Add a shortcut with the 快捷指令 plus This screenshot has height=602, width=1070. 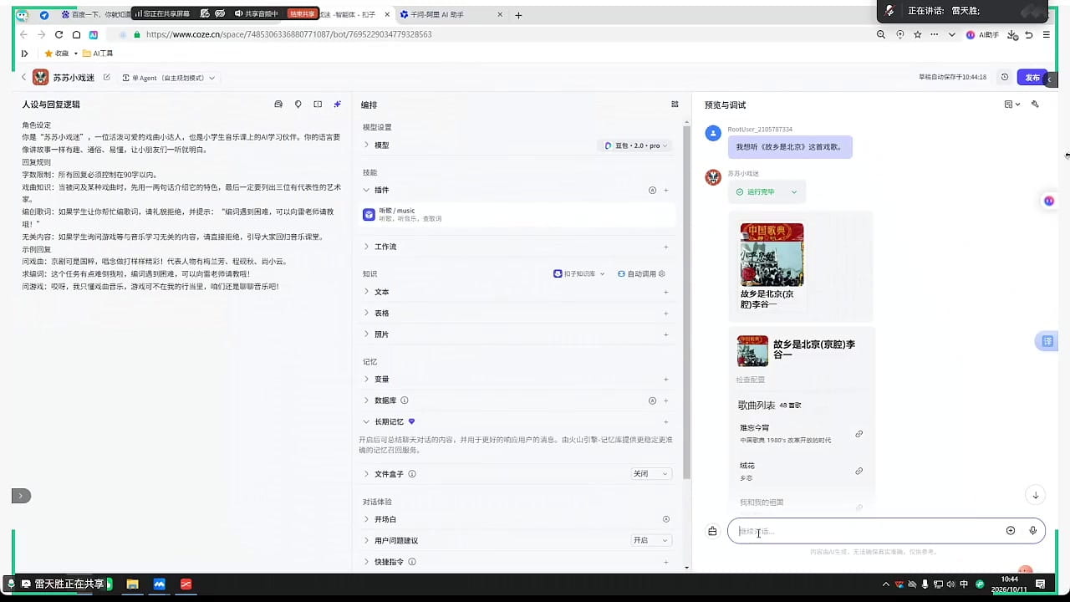click(x=666, y=562)
